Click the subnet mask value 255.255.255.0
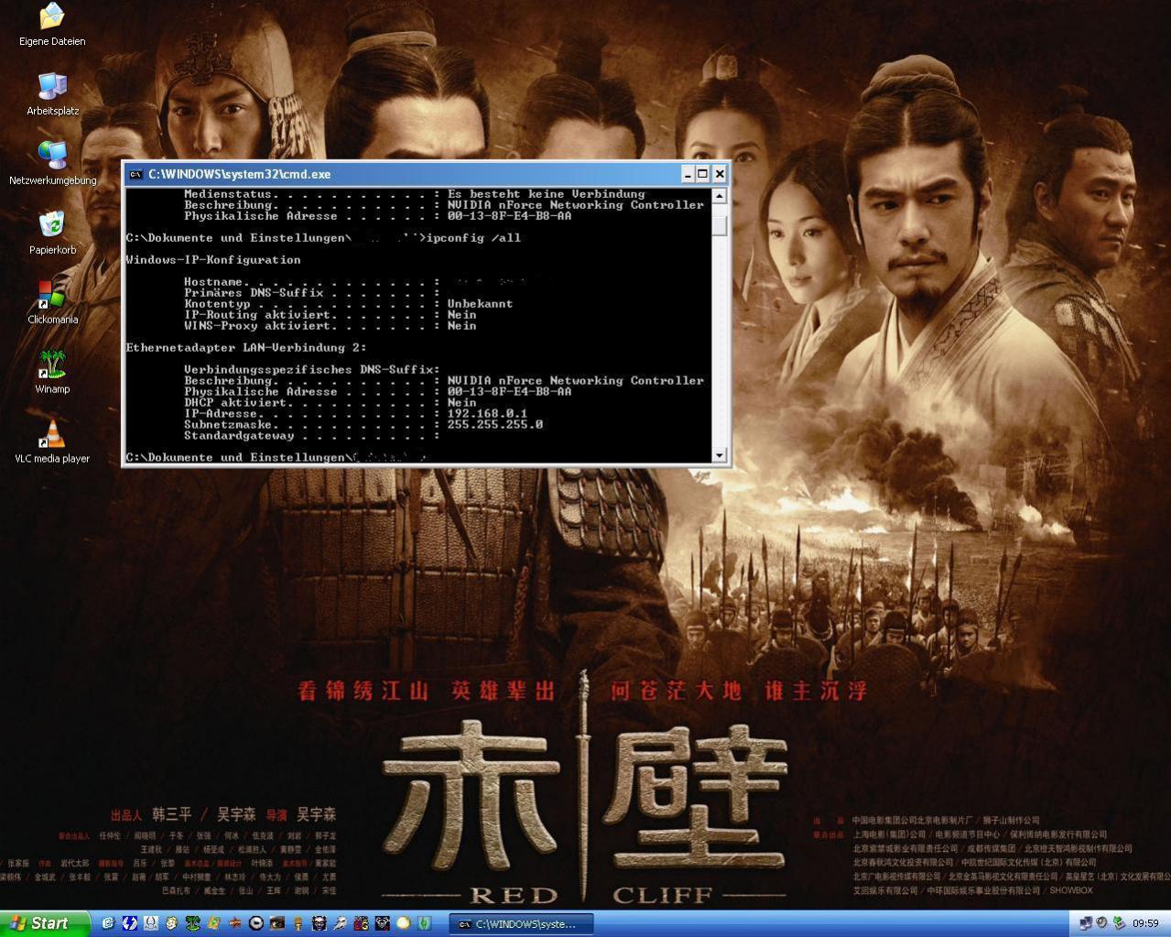Screen dimensions: 1171x937 pyautogui.click(x=494, y=425)
